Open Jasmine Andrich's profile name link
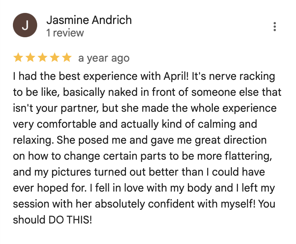This screenshot has width=296, height=244. point(89,20)
